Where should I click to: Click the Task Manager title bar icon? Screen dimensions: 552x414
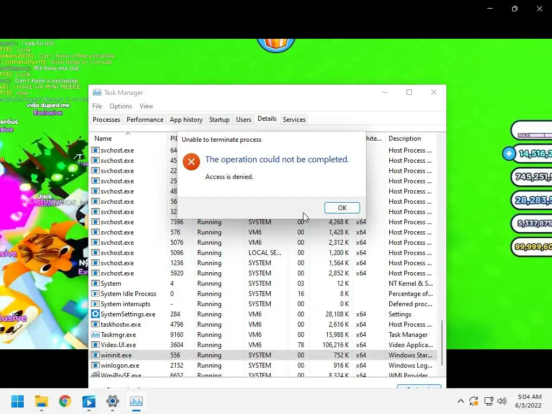coord(97,92)
